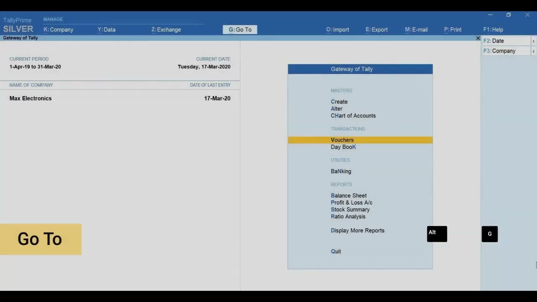Open the P: Print menu
The image size is (537, 302).
[453, 29]
